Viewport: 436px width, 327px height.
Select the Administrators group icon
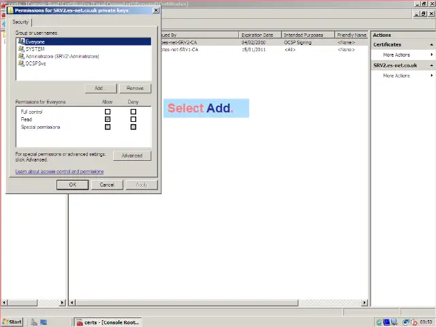(x=21, y=57)
